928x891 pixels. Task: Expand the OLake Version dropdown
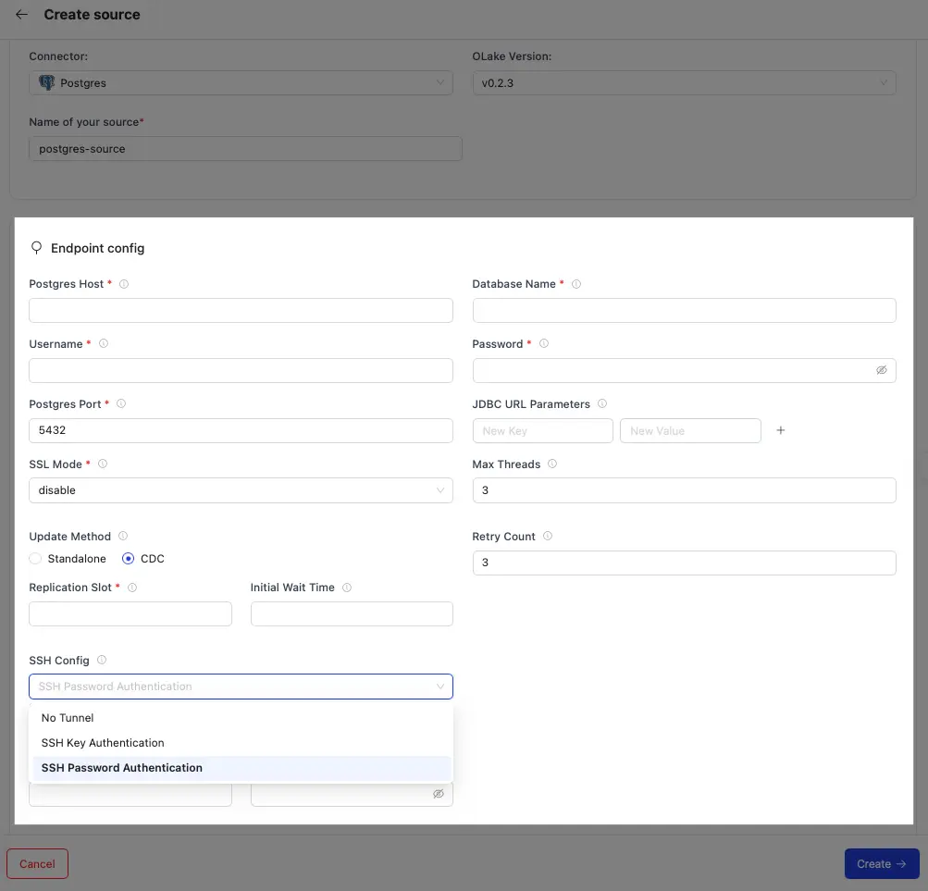[x=684, y=83]
